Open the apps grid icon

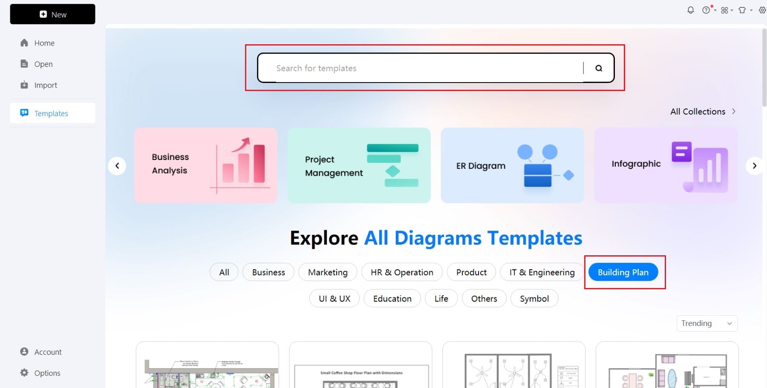tap(724, 10)
